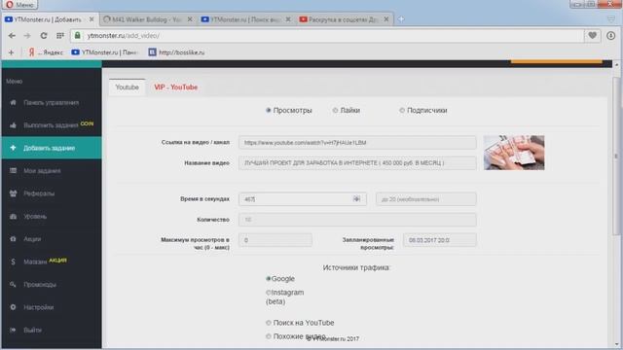Image resolution: width=623 pixels, height=350 pixels.
Task: Open downloads icon right of address bar
Action: (x=610, y=36)
